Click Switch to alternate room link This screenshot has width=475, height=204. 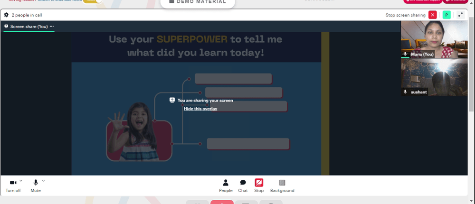point(59,1)
